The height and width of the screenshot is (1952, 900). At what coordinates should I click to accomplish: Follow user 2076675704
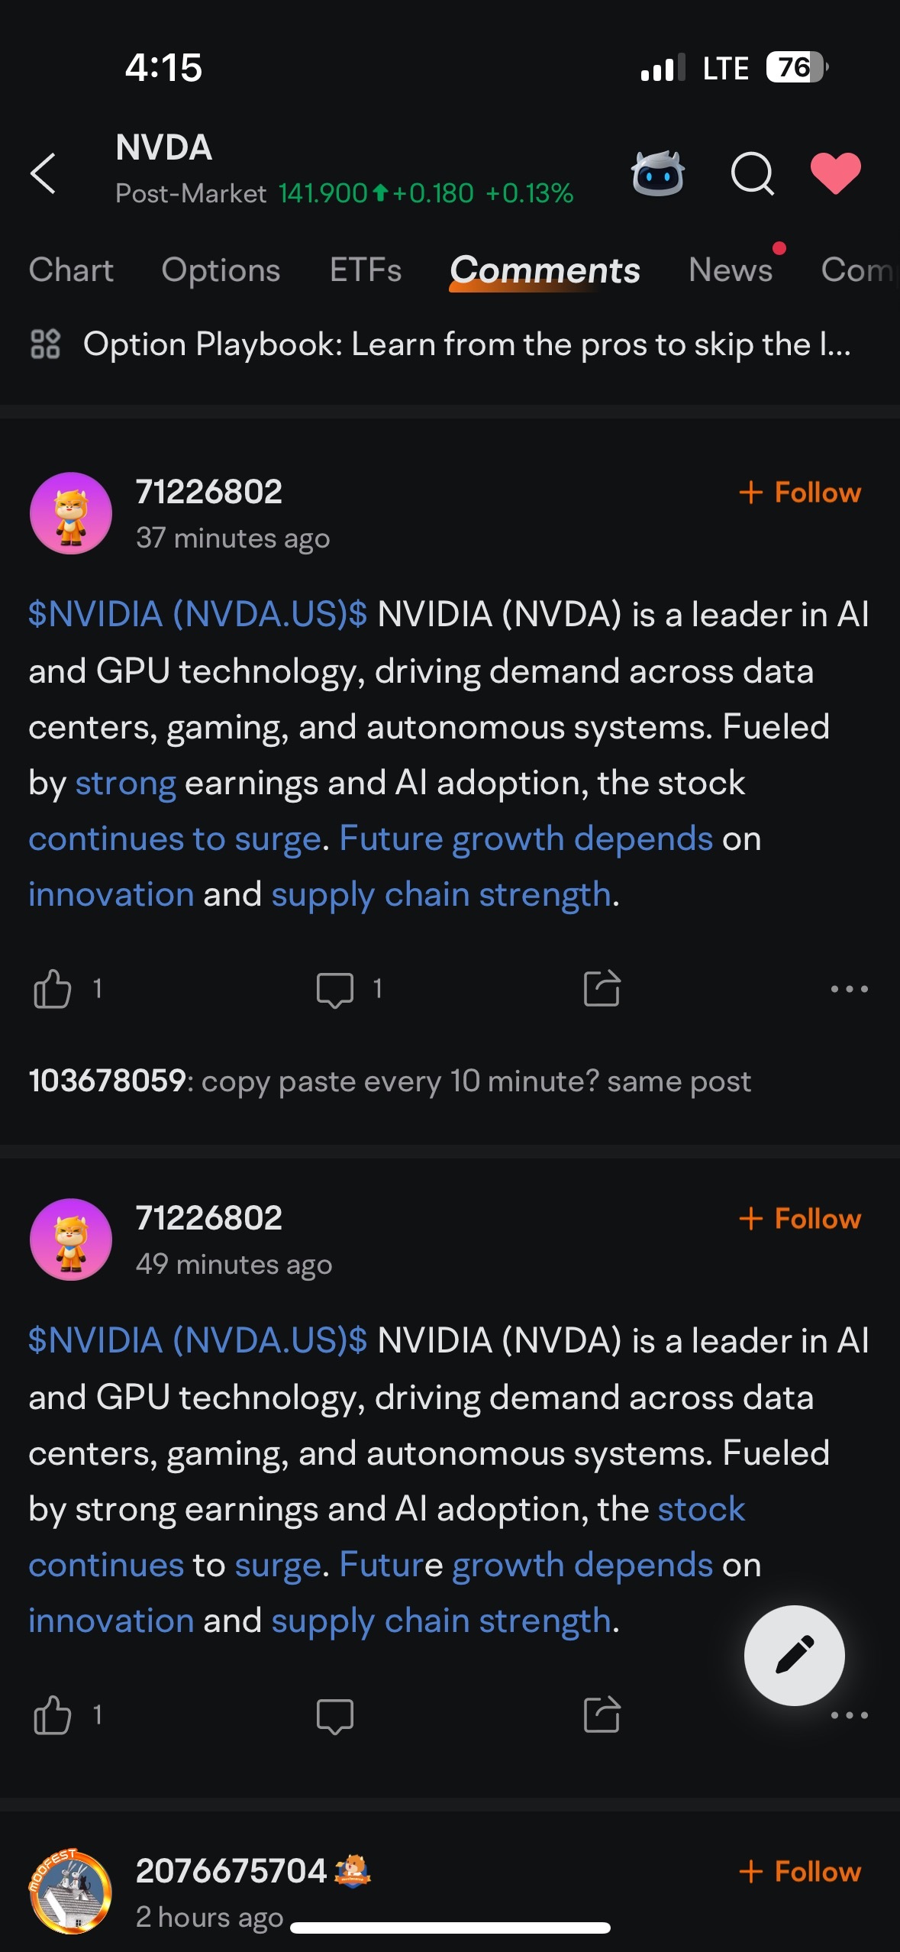[800, 1872]
